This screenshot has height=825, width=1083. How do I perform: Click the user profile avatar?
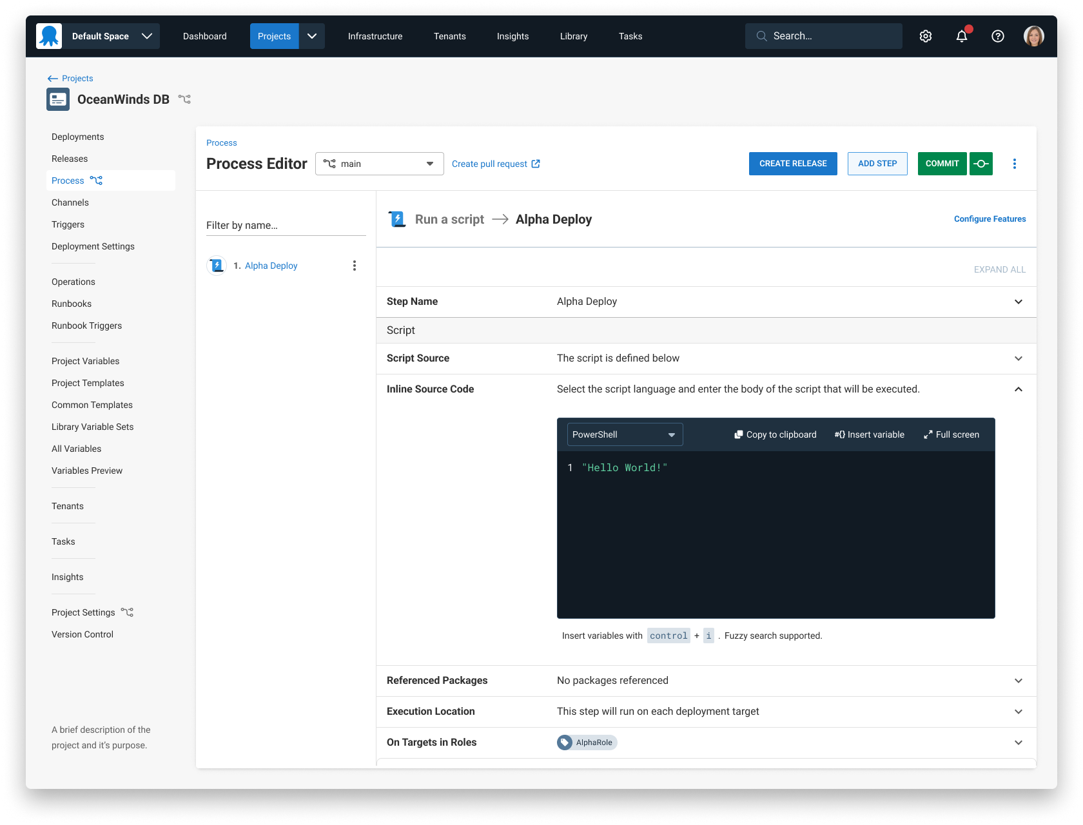pyautogui.click(x=1033, y=36)
